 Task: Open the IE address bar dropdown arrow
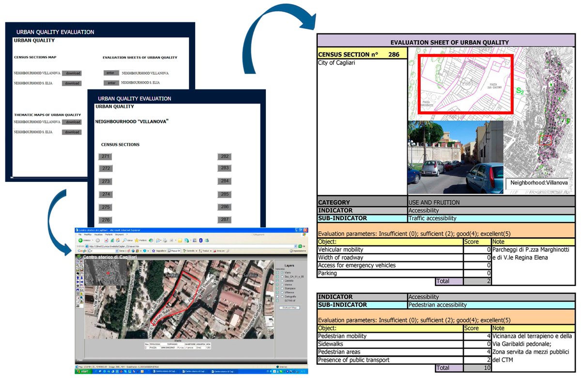point(295,246)
